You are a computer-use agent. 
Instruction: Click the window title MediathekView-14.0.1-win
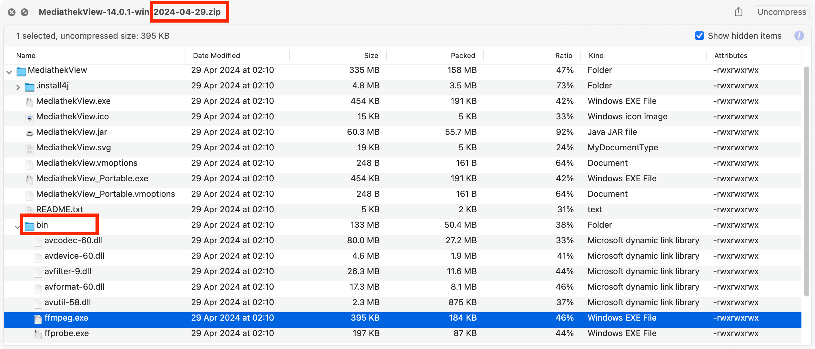tap(94, 12)
